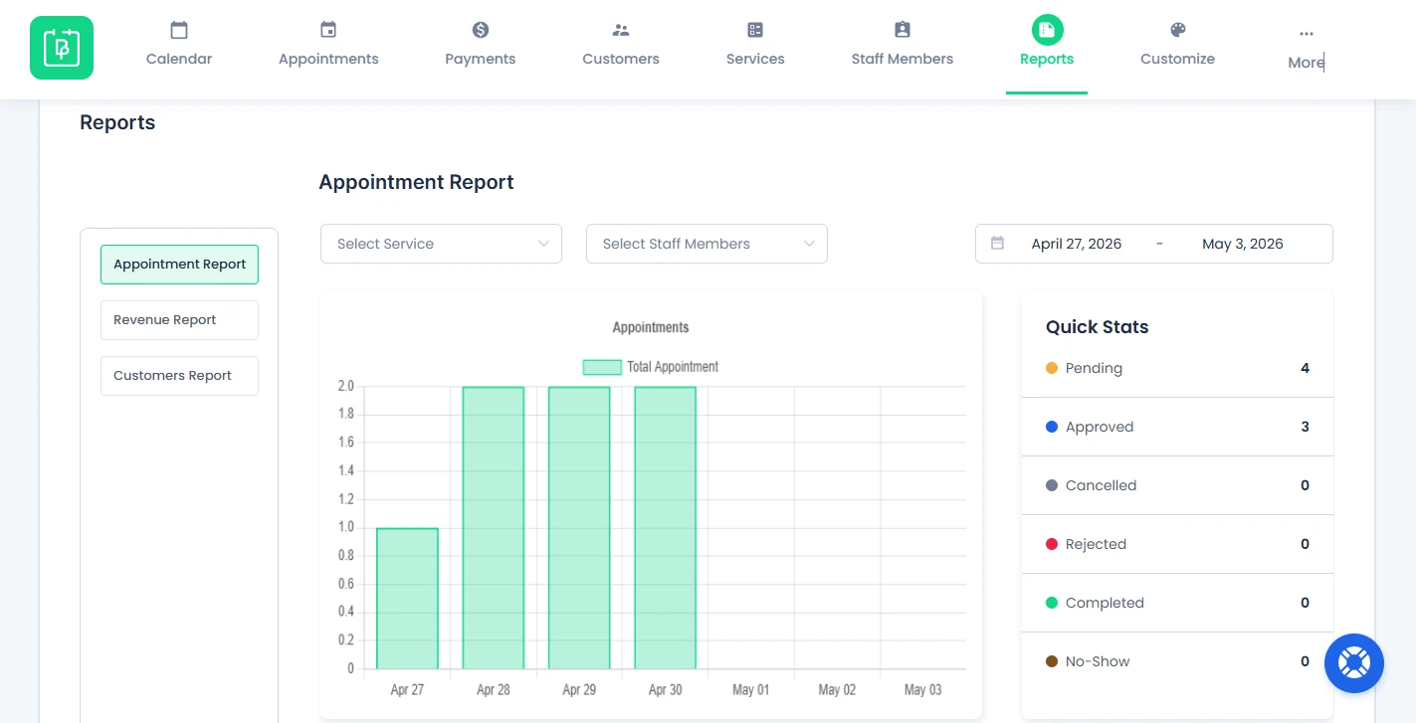The height and width of the screenshot is (723, 1416).
Task: Open the date range calendar icon
Action: point(997,243)
